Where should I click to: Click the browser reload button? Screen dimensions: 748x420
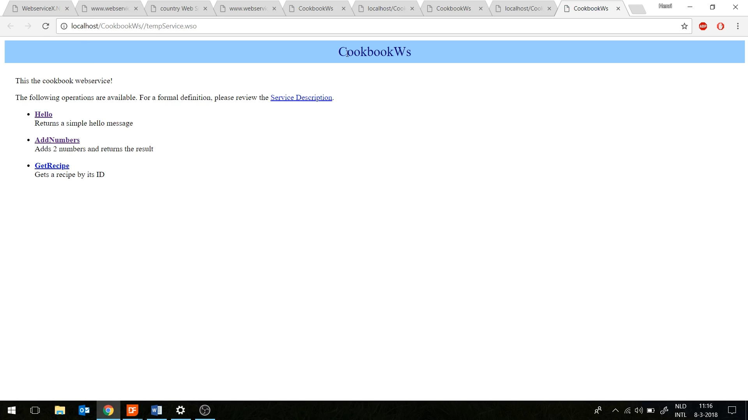click(46, 26)
